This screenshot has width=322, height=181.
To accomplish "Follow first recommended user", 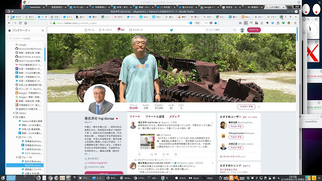I will pyautogui.click(x=236, y=126).
